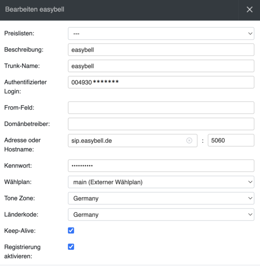Screen dimensions: 260x267
Task: Click the empty From-Feld input
Action: tap(161, 108)
